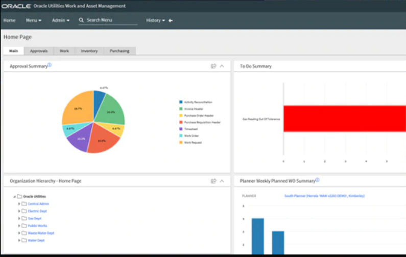Switch to the Work tab
406x257 pixels.
coord(64,51)
